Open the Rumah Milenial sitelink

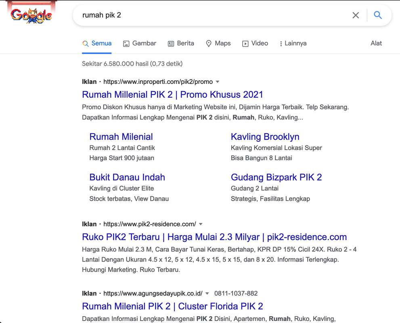click(121, 137)
